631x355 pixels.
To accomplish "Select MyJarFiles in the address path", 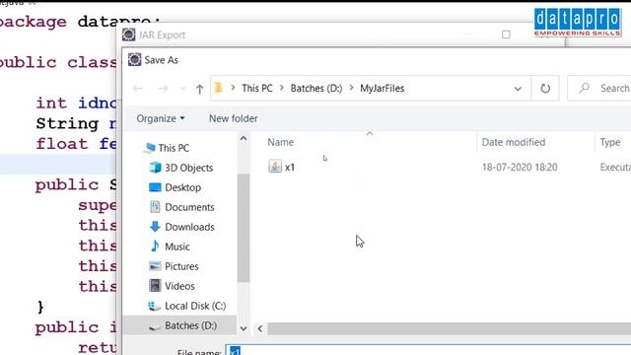I will (382, 88).
